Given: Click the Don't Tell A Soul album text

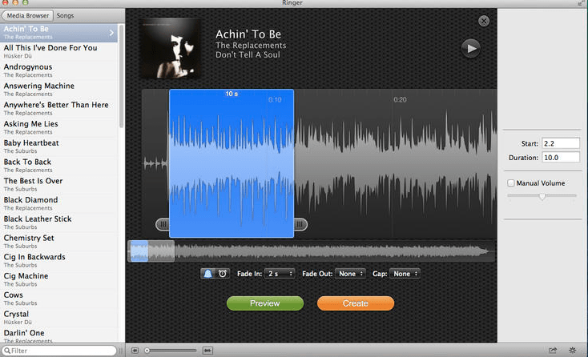Looking at the screenshot, I should pos(248,55).
